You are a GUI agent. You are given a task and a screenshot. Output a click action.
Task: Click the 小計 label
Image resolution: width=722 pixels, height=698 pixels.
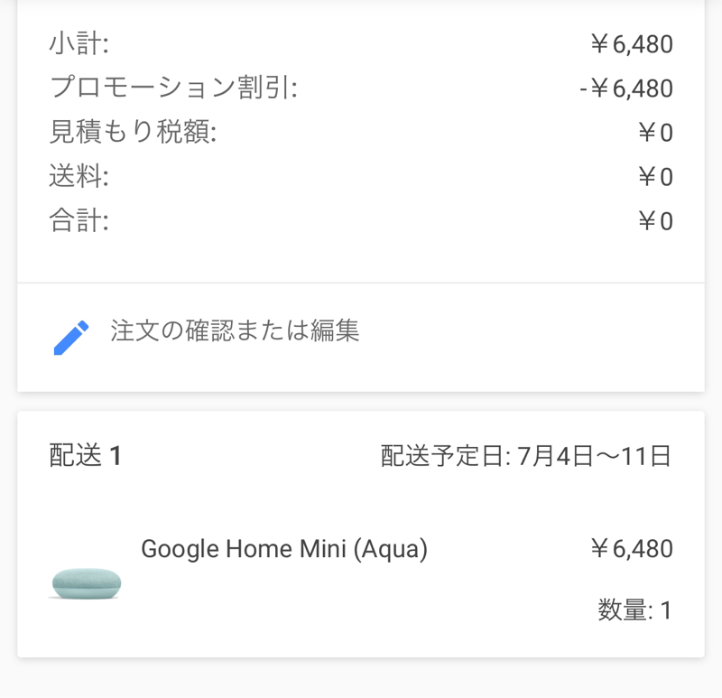pyautogui.click(x=79, y=43)
